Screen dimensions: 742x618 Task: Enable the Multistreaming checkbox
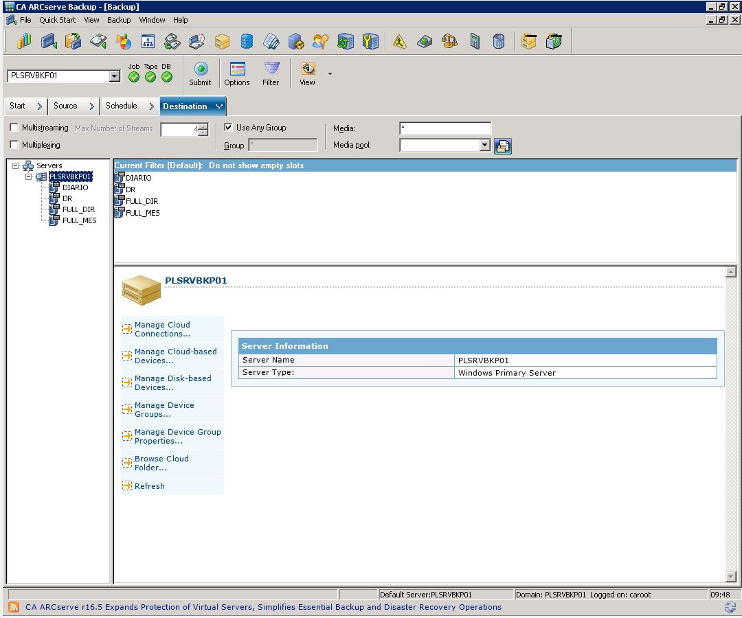point(14,128)
